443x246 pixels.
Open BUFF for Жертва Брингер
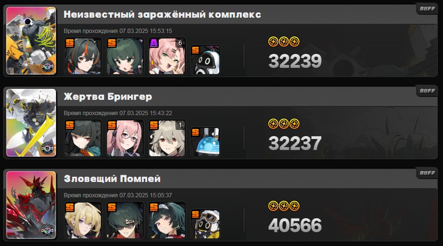click(x=427, y=91)
